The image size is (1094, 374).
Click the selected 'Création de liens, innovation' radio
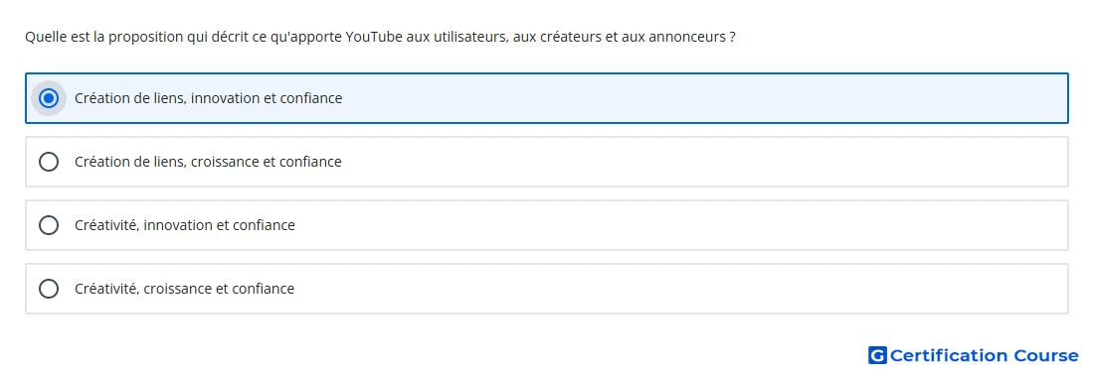click(49, 98)
